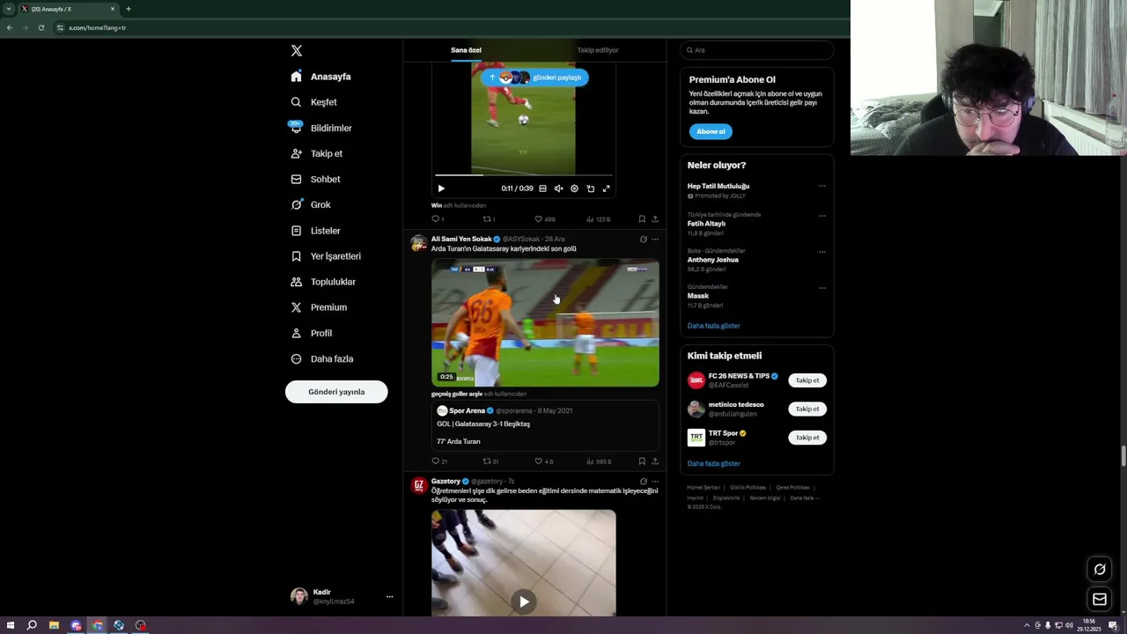The width and height of the screenshot is (1127, 634).
Task: Open more options on Gazetory post
Action: [x=655, y=482]
